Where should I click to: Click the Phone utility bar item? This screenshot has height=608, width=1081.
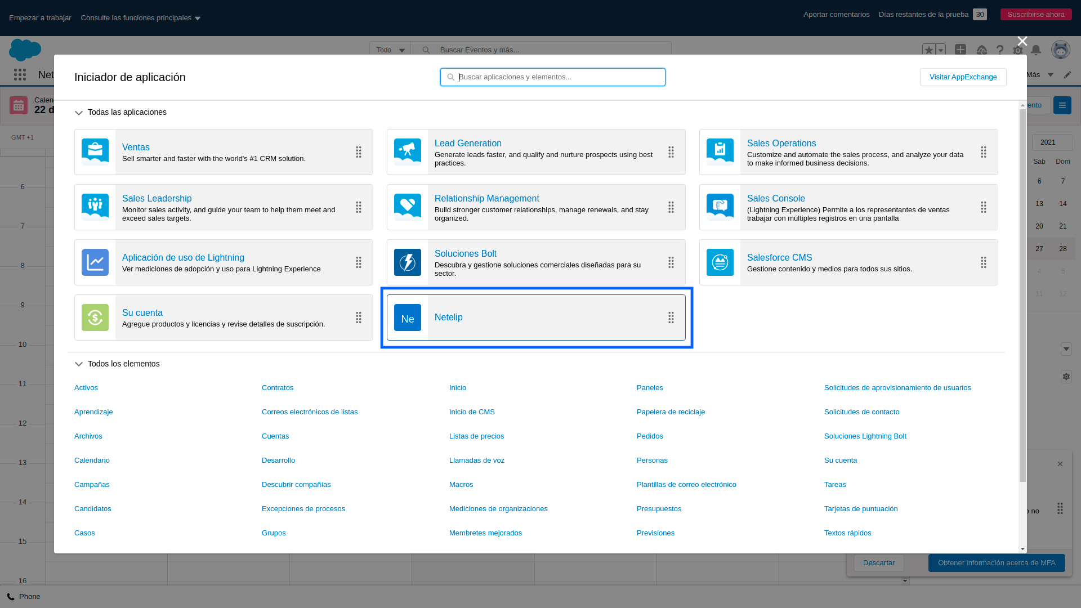point(24,597)
